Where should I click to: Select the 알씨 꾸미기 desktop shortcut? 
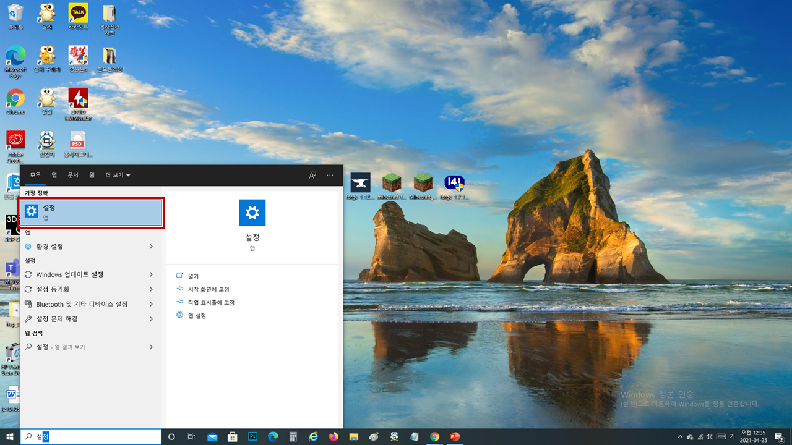(x=47, y=59)
